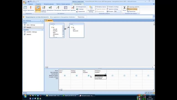177x100 pixels.
Task: Switch to Camtasia Studio taskbar button
Action: click(x=53, y=96)
